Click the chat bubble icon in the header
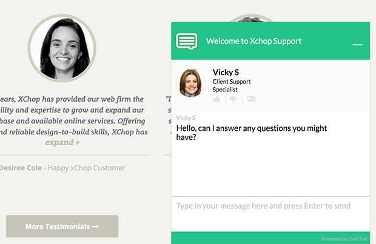This screenshot has width=376, height=244. [x=187, y=41]
